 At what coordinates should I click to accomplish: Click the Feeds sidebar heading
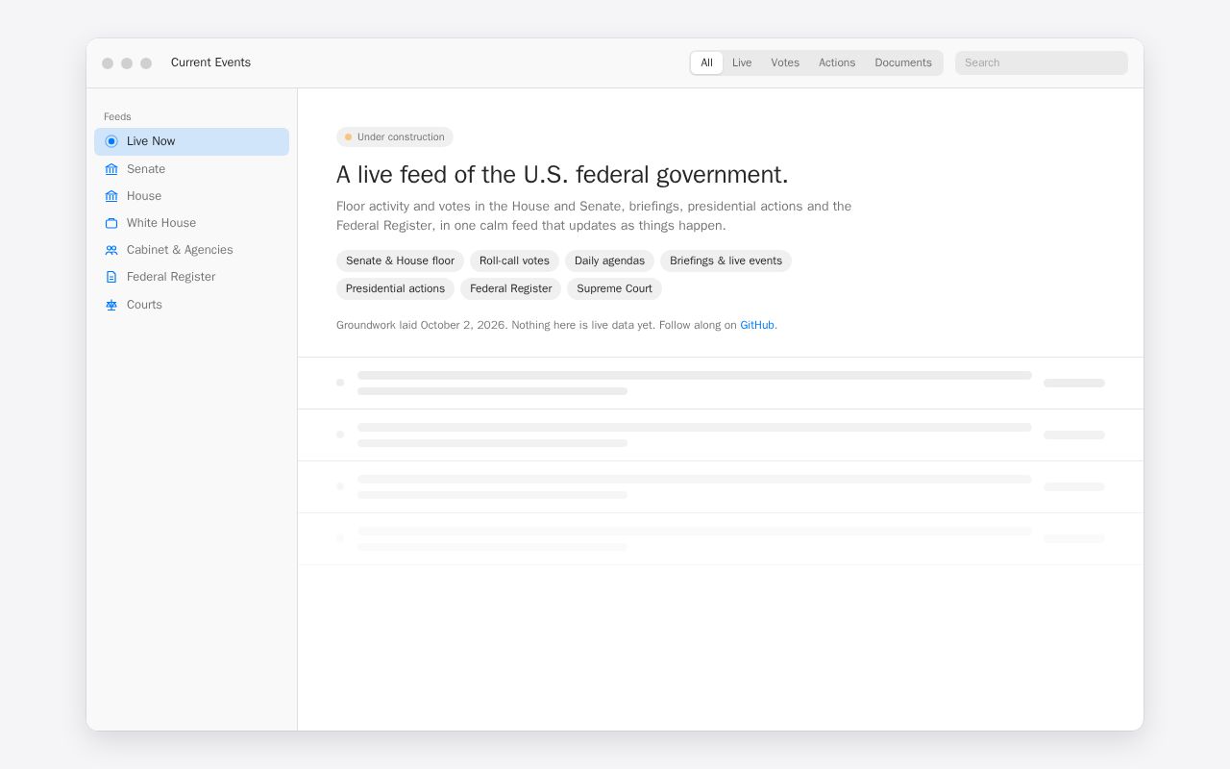pos(117,116)
